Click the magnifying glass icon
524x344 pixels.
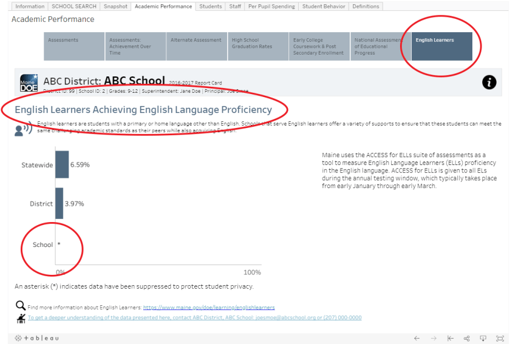(x=21, y=306)
